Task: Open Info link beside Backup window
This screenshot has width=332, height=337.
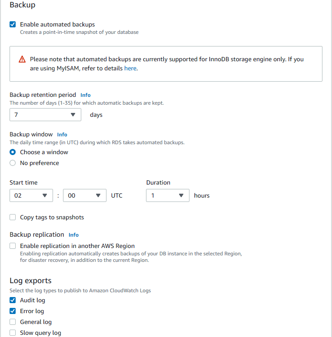Action: pyautogui.click(x=62, y=135)
